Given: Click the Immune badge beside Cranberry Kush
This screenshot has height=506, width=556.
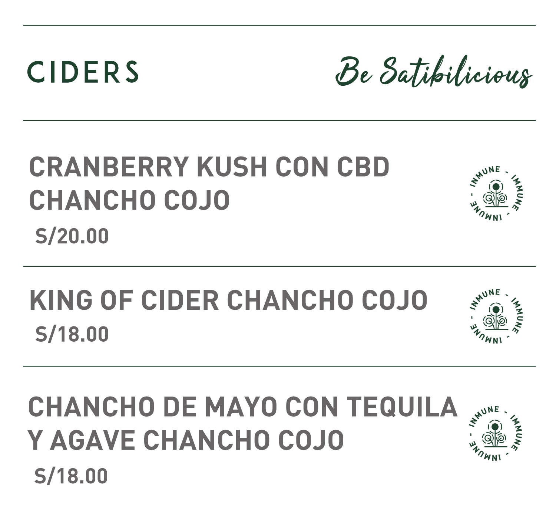Looking at the screenshot, I should point(496,193).
